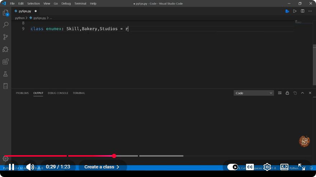
Task: Switch video to theater mode
Action: click(x=284, y=167)
